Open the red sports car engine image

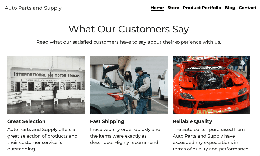[211, 85]
